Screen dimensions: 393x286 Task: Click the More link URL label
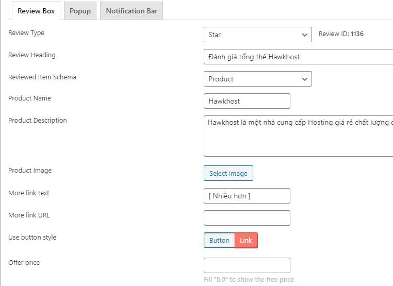[29, 215]
